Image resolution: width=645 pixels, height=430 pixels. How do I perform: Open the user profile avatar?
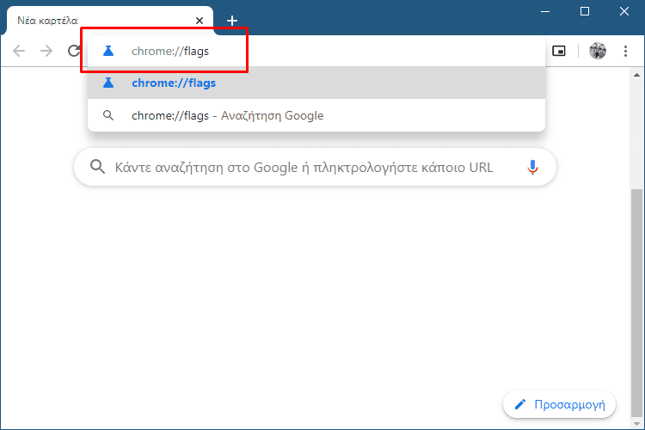click(598, 51)
